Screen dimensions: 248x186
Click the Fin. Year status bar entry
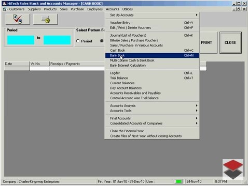click(121, 181)
